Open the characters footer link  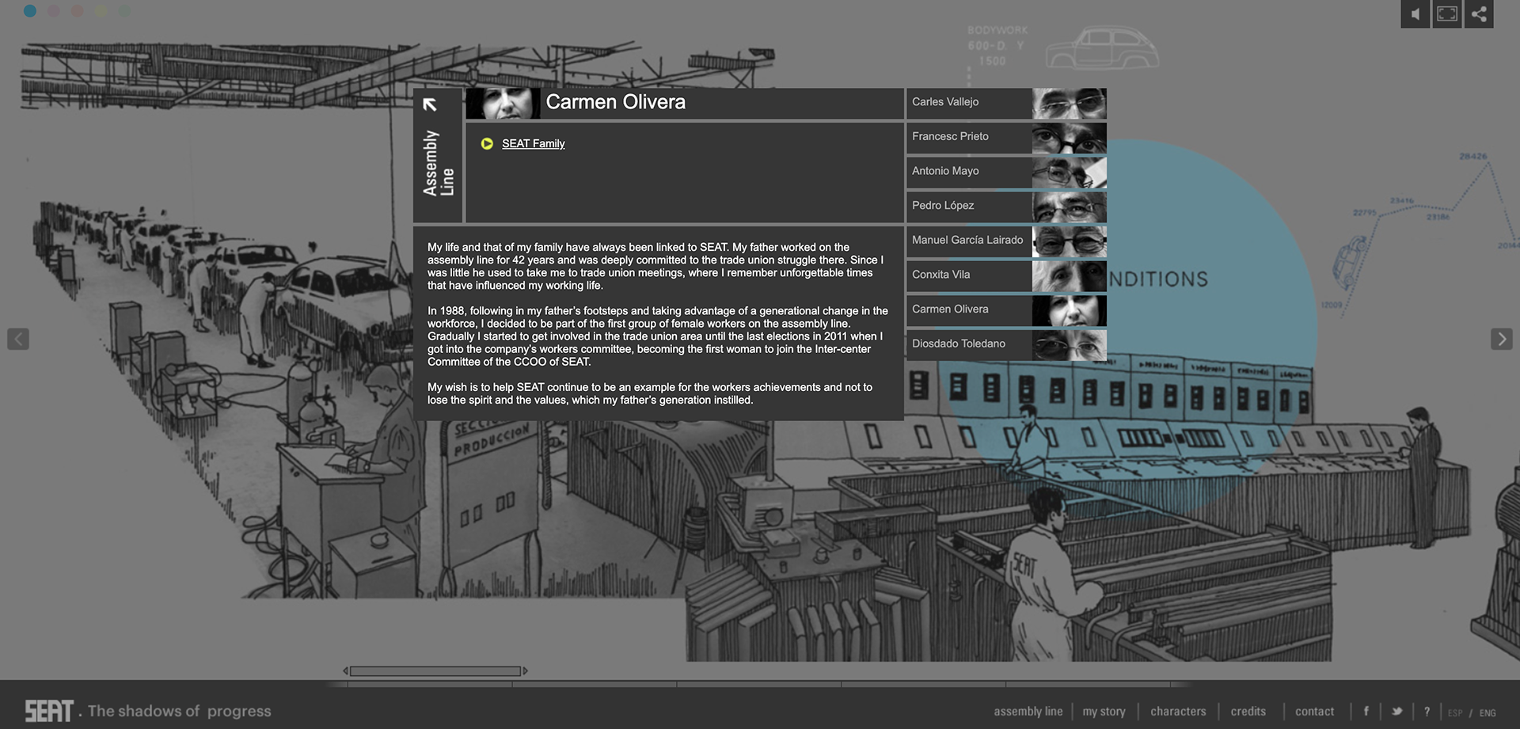[x=1178, y=712]
